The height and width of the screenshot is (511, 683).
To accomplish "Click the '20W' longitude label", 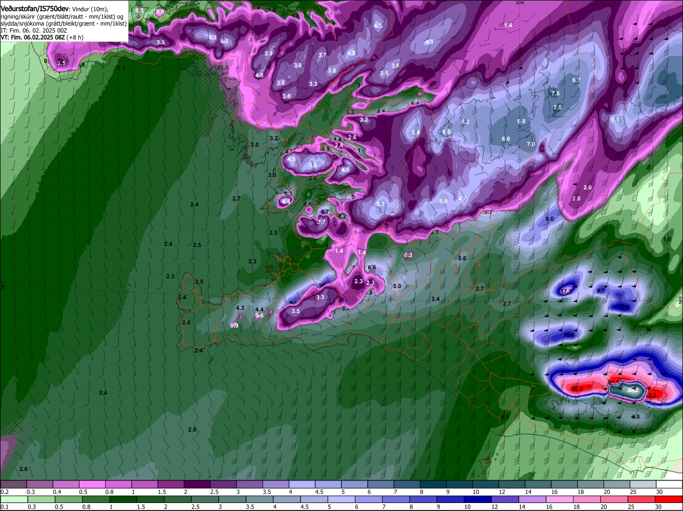I will point(521,3).
